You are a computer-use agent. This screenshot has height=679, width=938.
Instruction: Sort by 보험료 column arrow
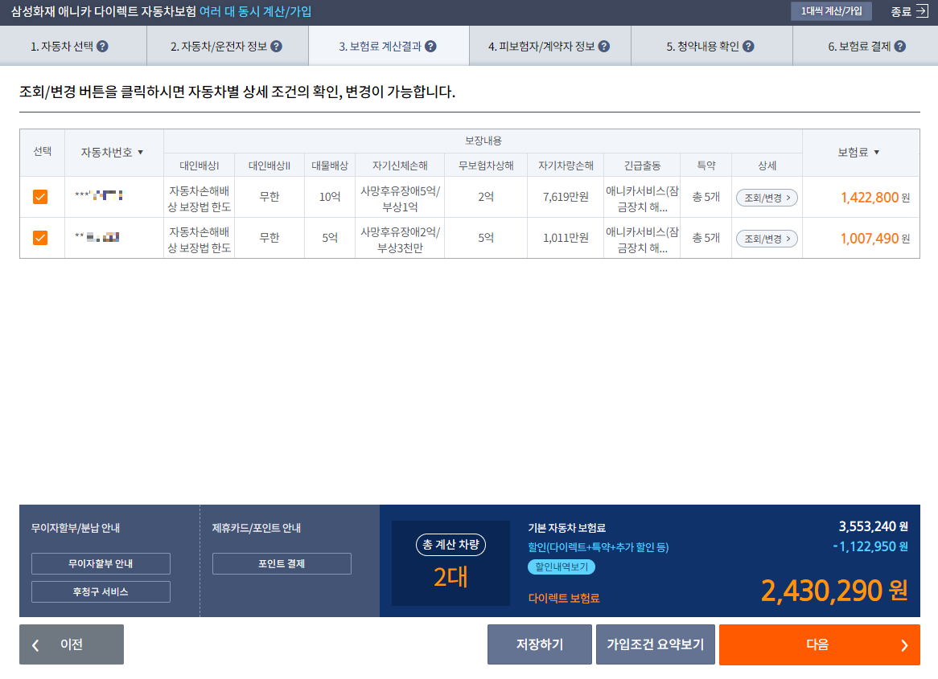(876, 153)
